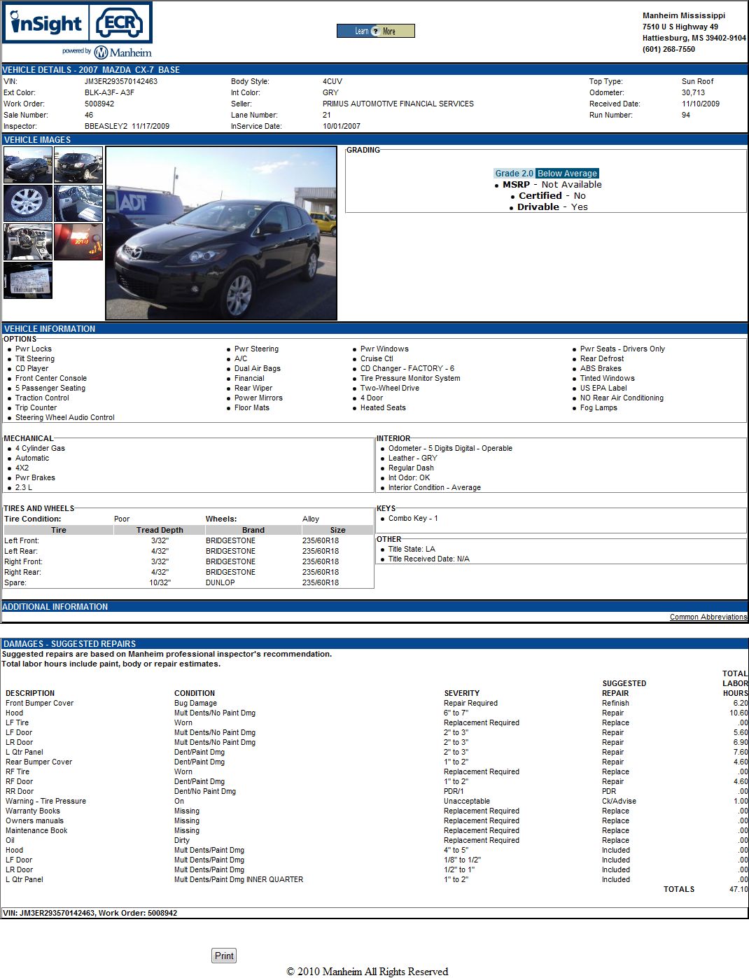The width and height of the screenshot is (749, 978).
Task: Open the rear view vehicle thumbnail
Action: (x=78, y=165)
